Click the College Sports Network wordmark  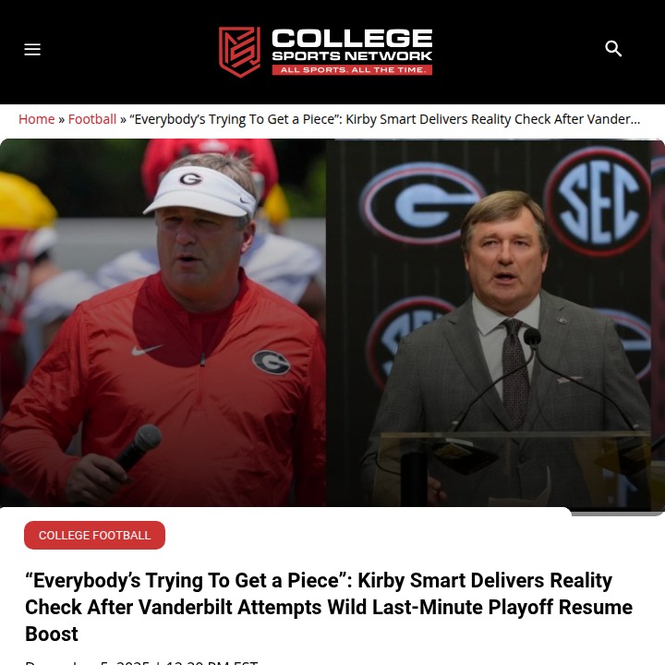click(x=351, y=43)
